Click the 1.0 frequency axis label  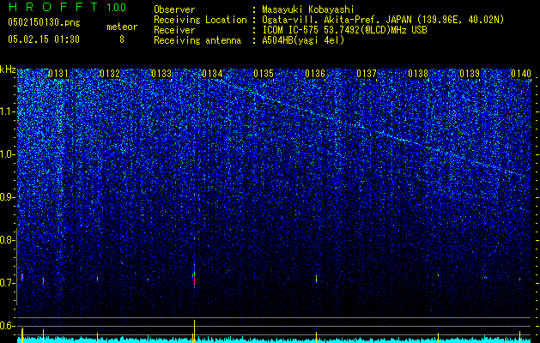pos(7,154)
